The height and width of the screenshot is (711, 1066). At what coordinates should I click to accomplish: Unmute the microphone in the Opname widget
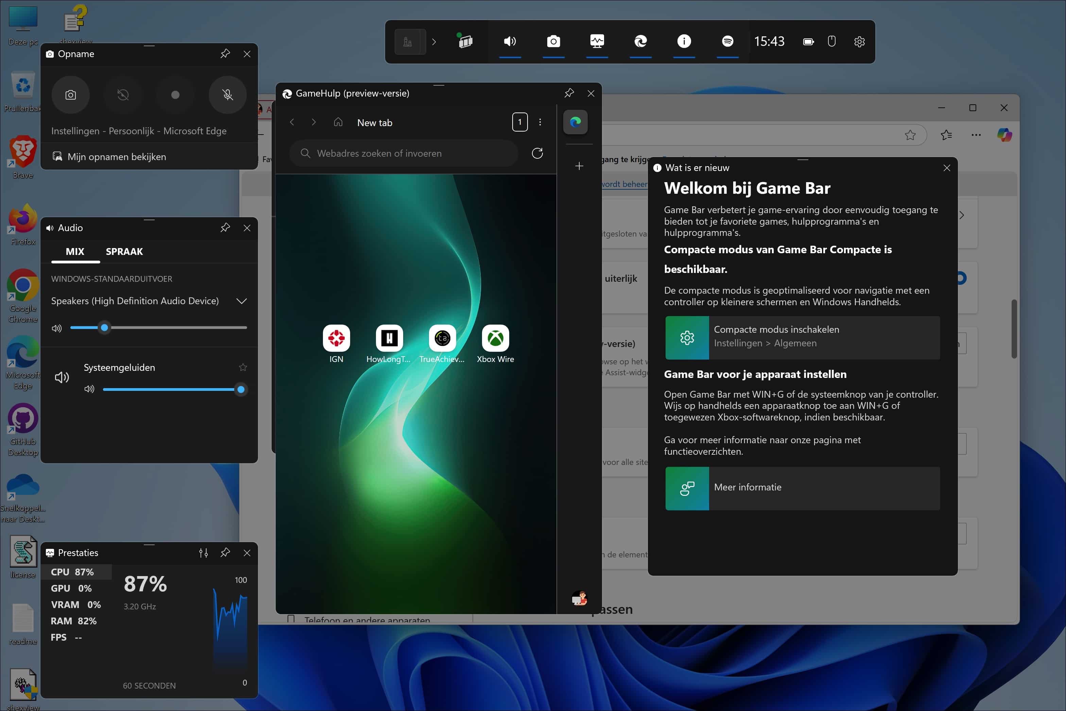click(228, 95)
